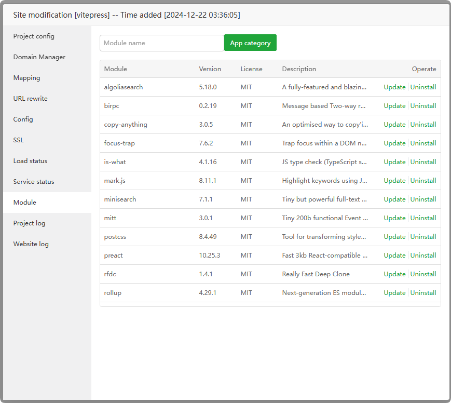Image resolution: width=451 pixels, height=403 pixels.
Task: Select the Mapping sidebar item
Action: 26,78
